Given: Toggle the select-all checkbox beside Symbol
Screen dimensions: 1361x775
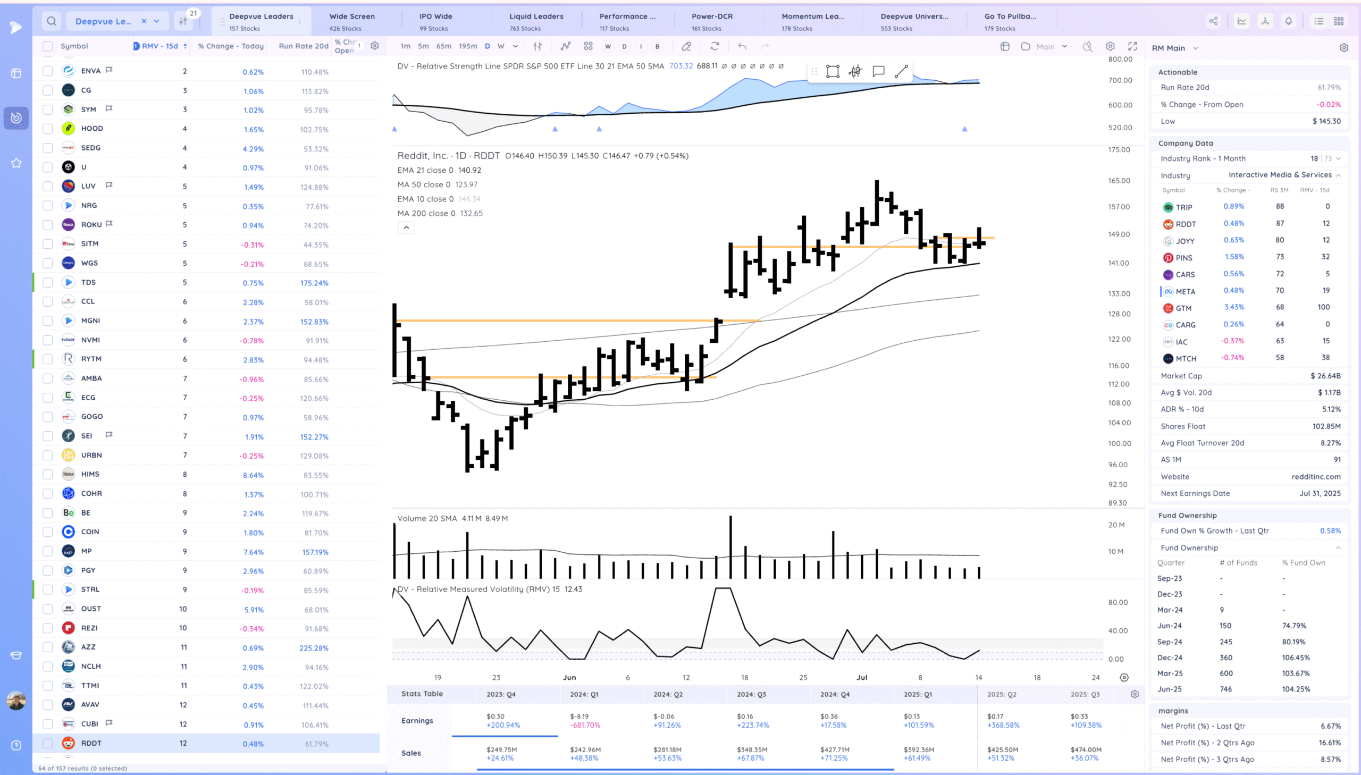Looking at the screenshot, I should click(x=48, y=46).
